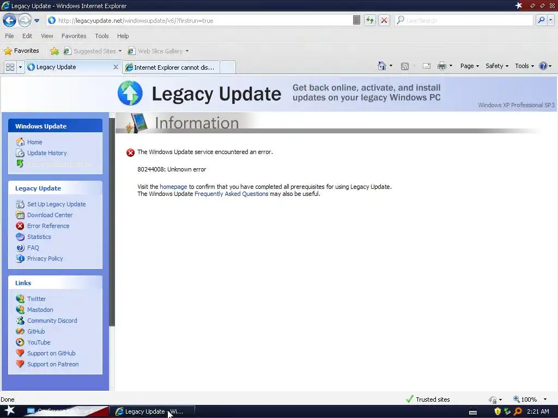Expand search provider options dropdown
This screenshot has height=418, width=558.
[x=551, y=20]
